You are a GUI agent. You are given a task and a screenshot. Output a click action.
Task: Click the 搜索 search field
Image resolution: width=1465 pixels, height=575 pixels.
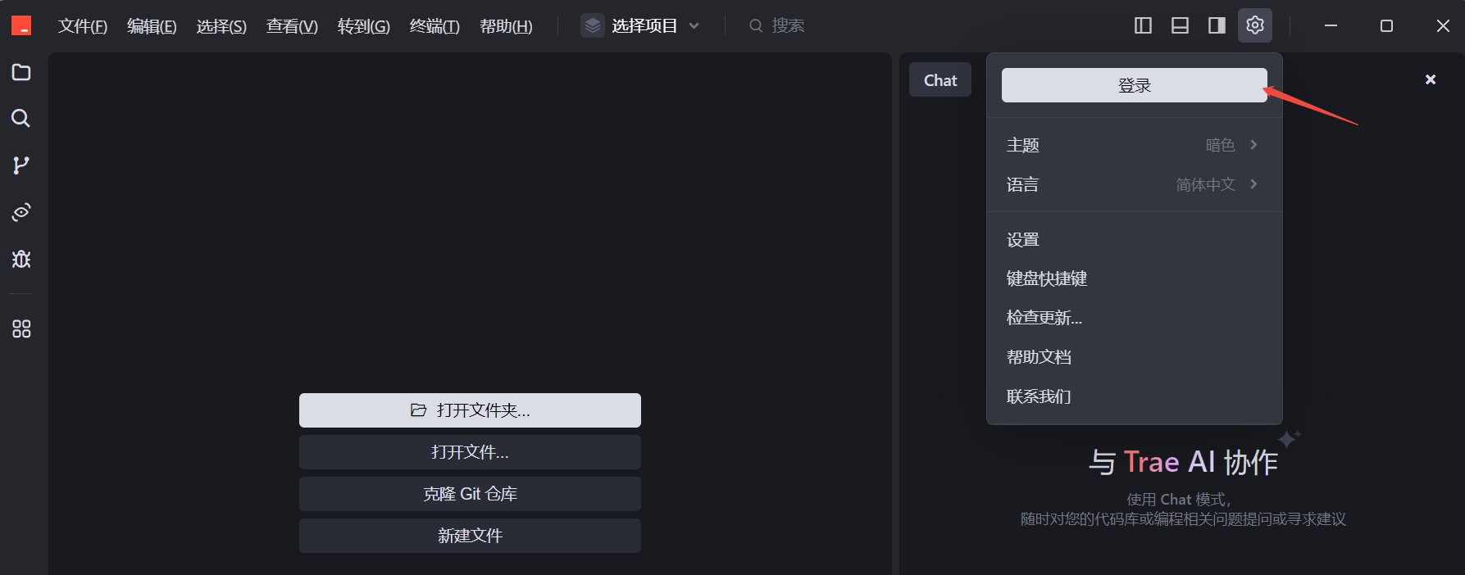(x=776, y=25)
